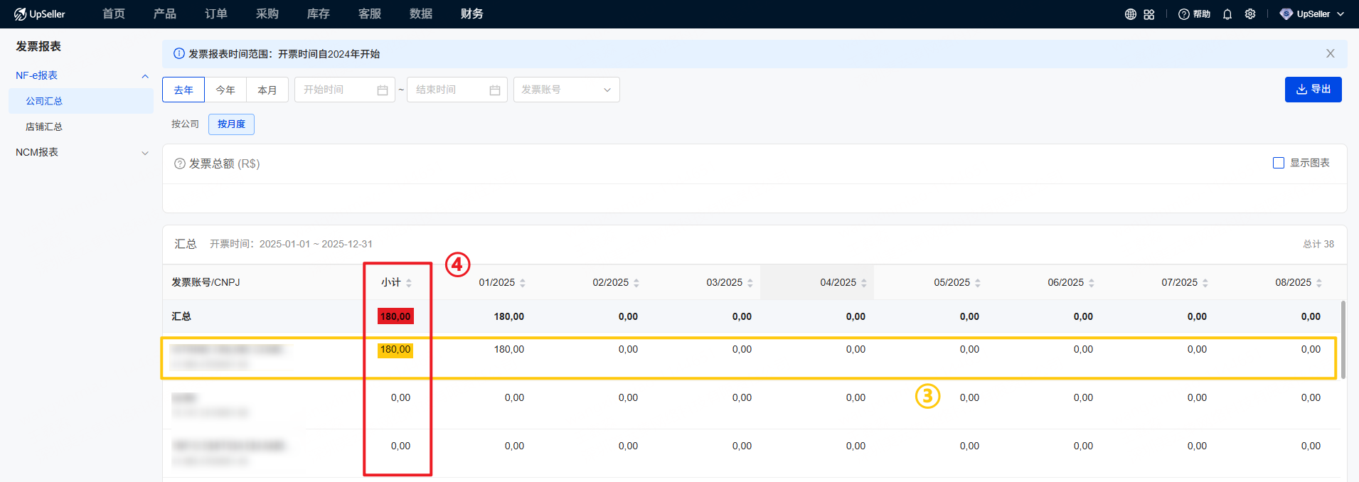1359x482 pixels.
Task: Click the 发票总额 help tooltip icon
Action: pos(180,164)
